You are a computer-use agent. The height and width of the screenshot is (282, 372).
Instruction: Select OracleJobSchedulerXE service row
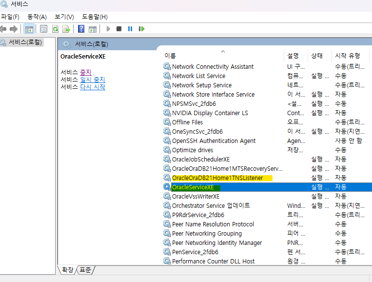(x=267, y=159)
